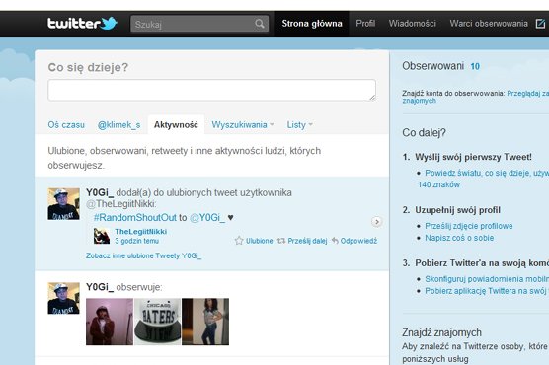Open Y0Gi_ avatar in obserwuje activity

coord(64,298)
